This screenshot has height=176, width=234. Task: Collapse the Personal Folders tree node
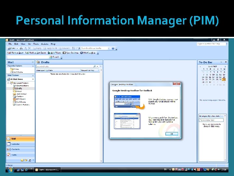click(x=8, y=83)
